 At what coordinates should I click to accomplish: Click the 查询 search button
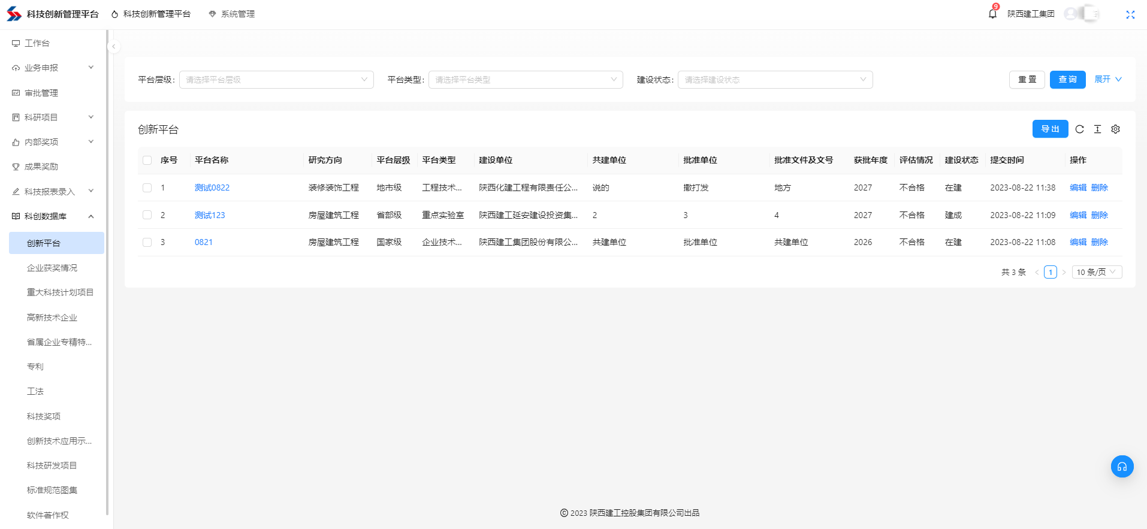[1067, 80]
